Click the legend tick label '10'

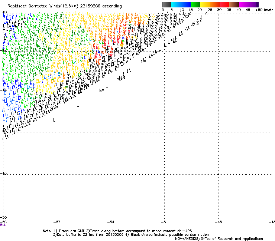point(182,10)
